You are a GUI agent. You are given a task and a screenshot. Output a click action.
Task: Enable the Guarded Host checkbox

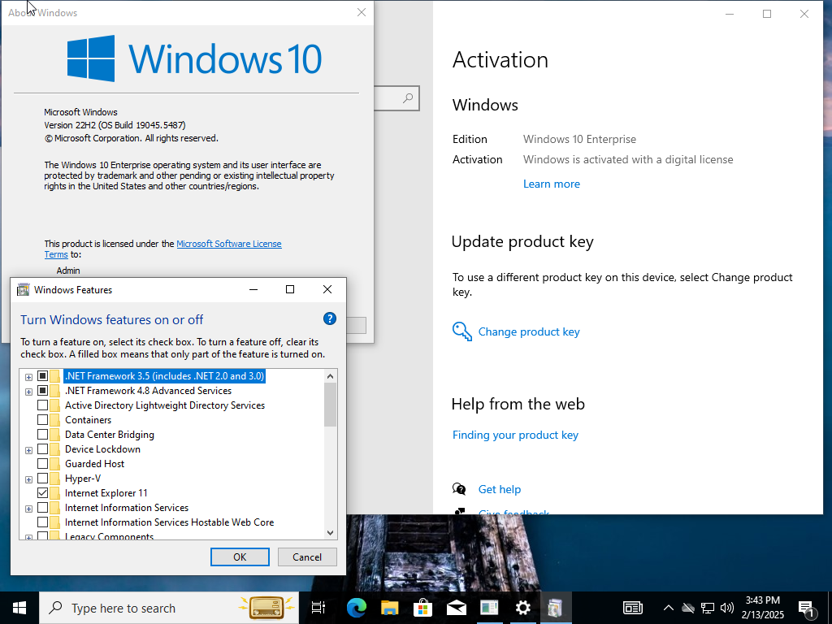[42, 464]
